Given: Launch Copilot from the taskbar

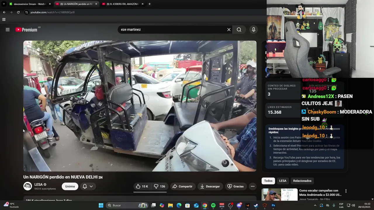Looking at the screenshot, I should pyautogui.click(x=162, y=205).
